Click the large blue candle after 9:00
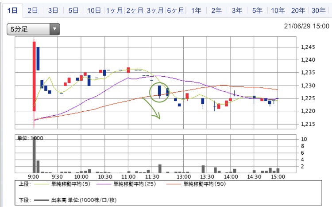The width and height of the screenshot is (332, 207). pyautogui.click(x=38, y=59)
